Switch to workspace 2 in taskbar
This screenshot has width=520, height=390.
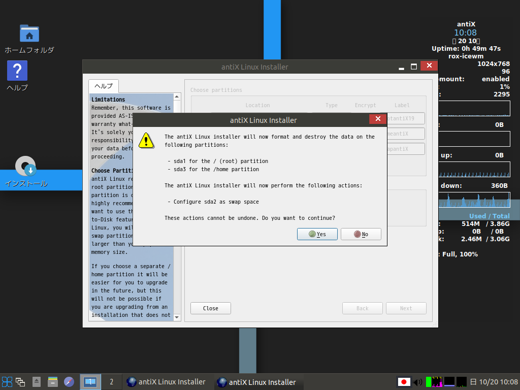(111, 382)
